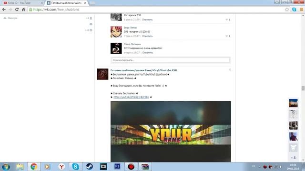Open Вова's profile name link

point(130,28)
